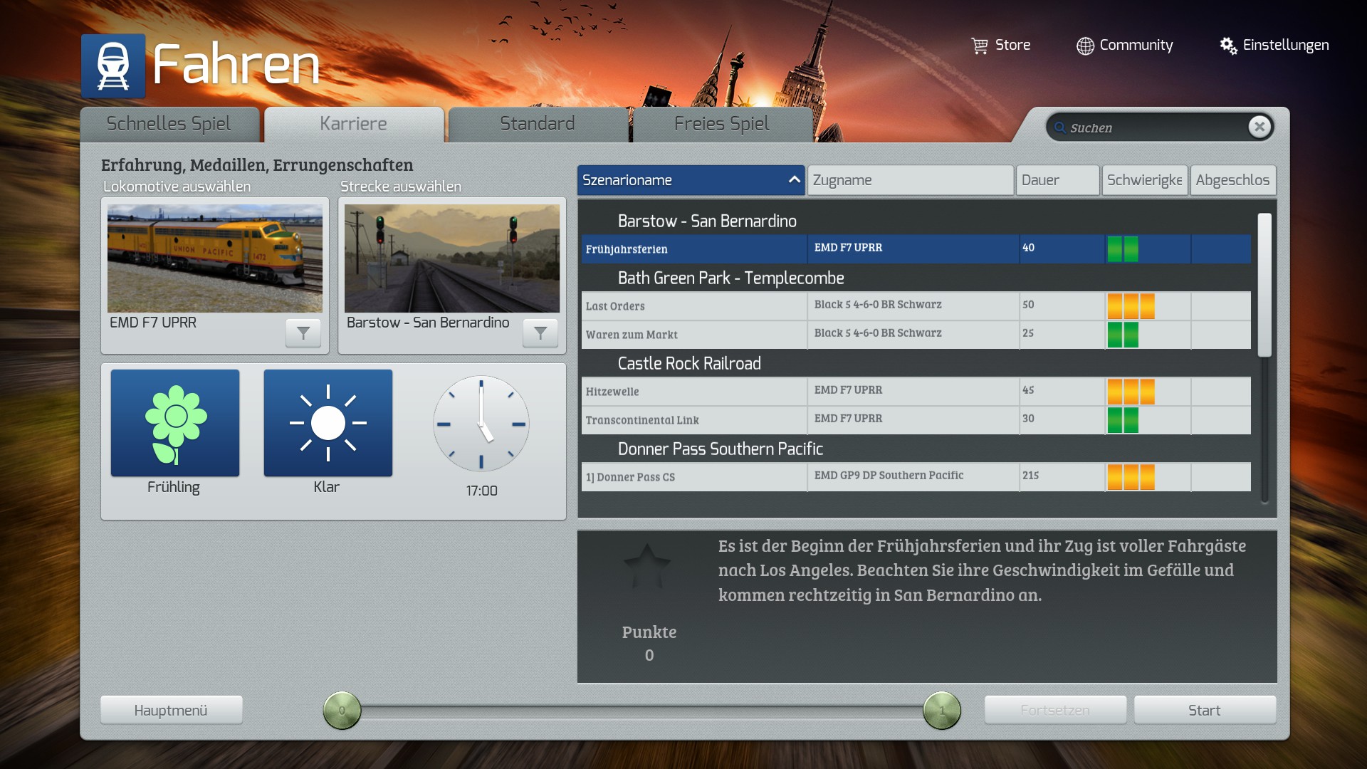Viewport: 1367px width, 769px height.
Task: Open route filter dropdown under Barstow - San Bernardino
Action: 540,333
